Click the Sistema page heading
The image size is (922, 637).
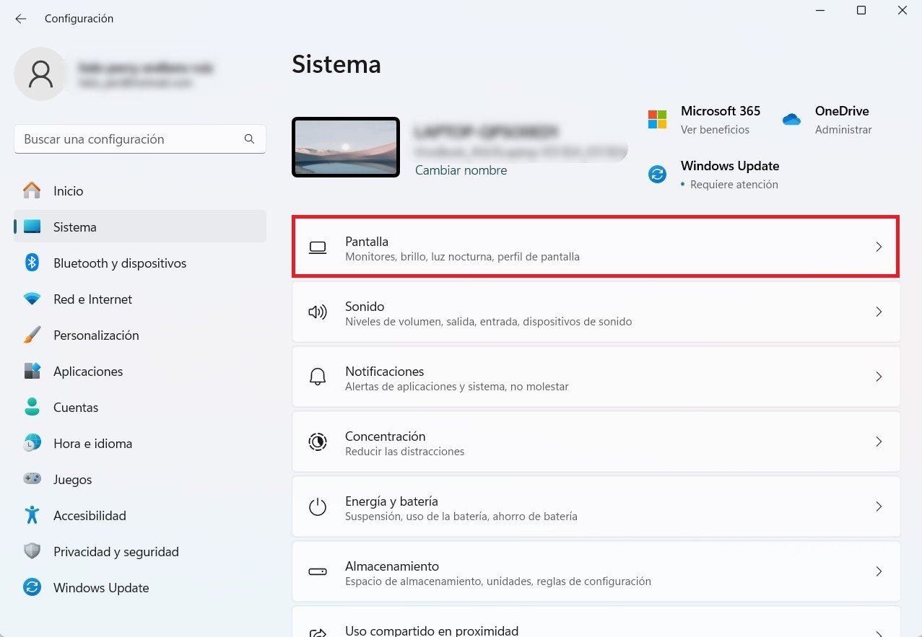pyautogui.click(x=336, y=65)
